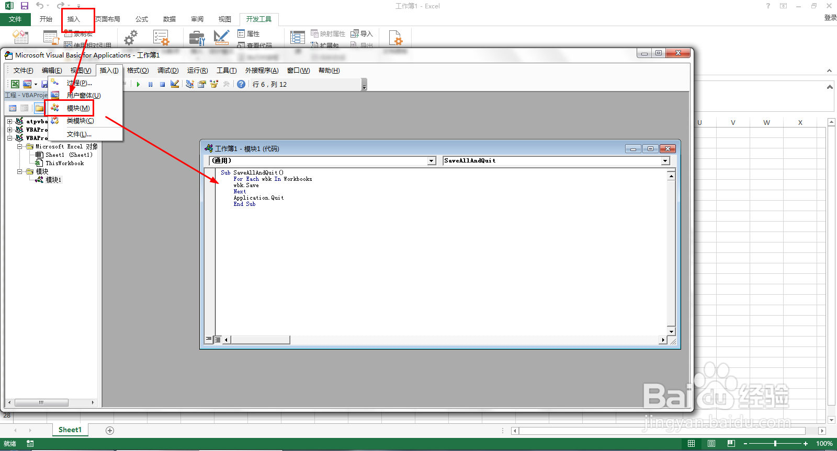Open the 工具(T) menu in VBA editor
837x451 pixels.
point(227,71)
